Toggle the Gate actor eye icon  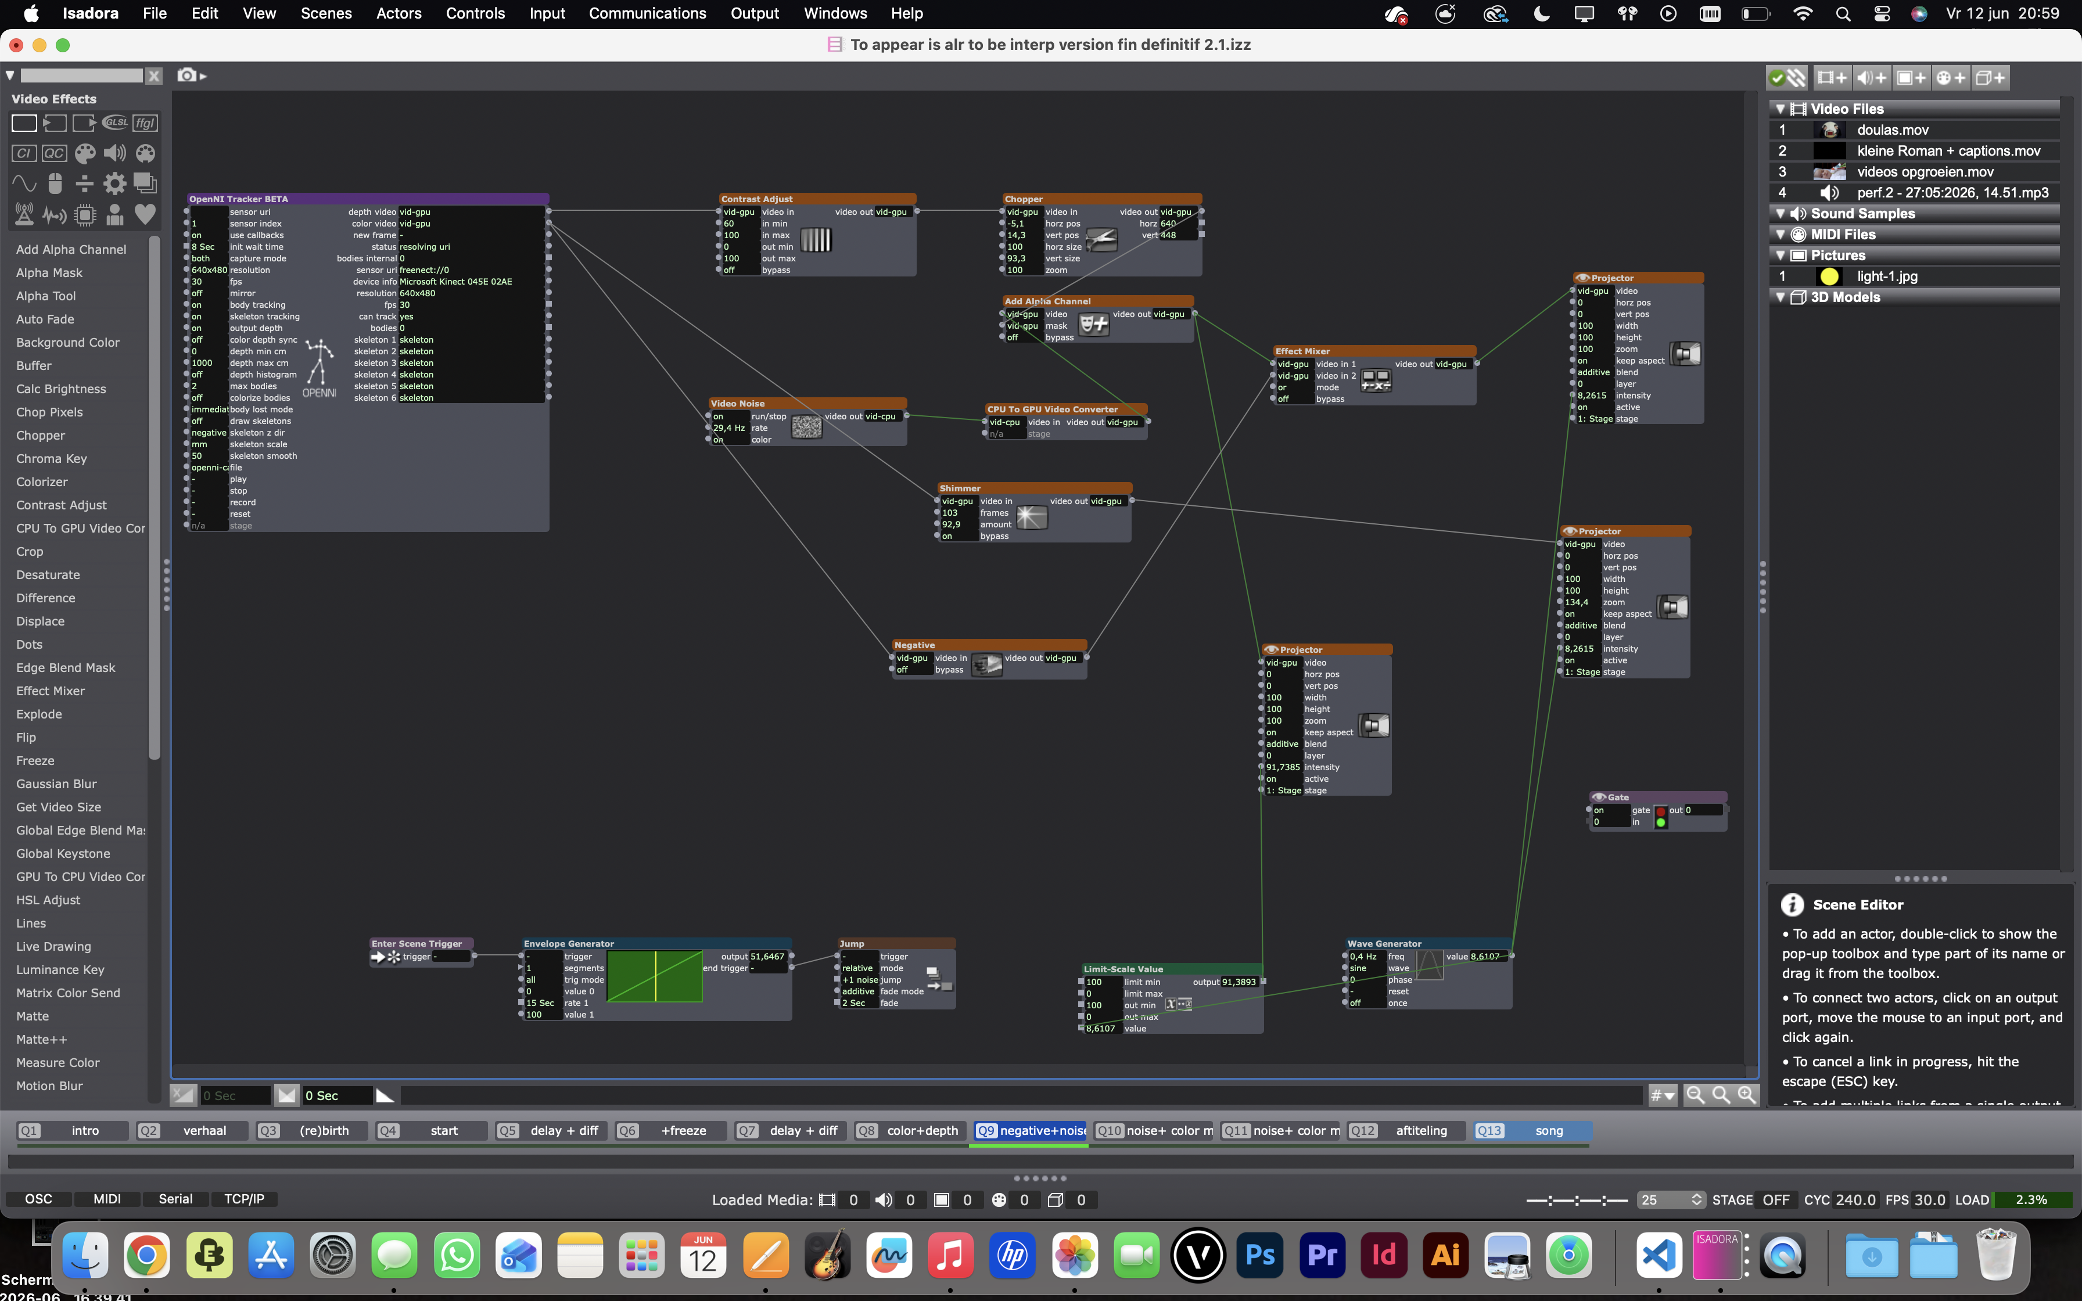coord(1599,797)
